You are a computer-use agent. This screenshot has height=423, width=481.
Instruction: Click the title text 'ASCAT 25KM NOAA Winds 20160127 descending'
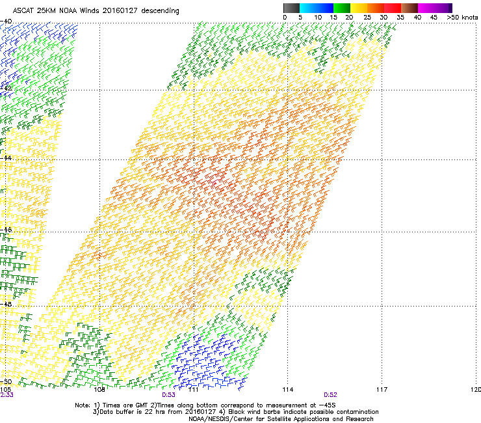(96, 11)
